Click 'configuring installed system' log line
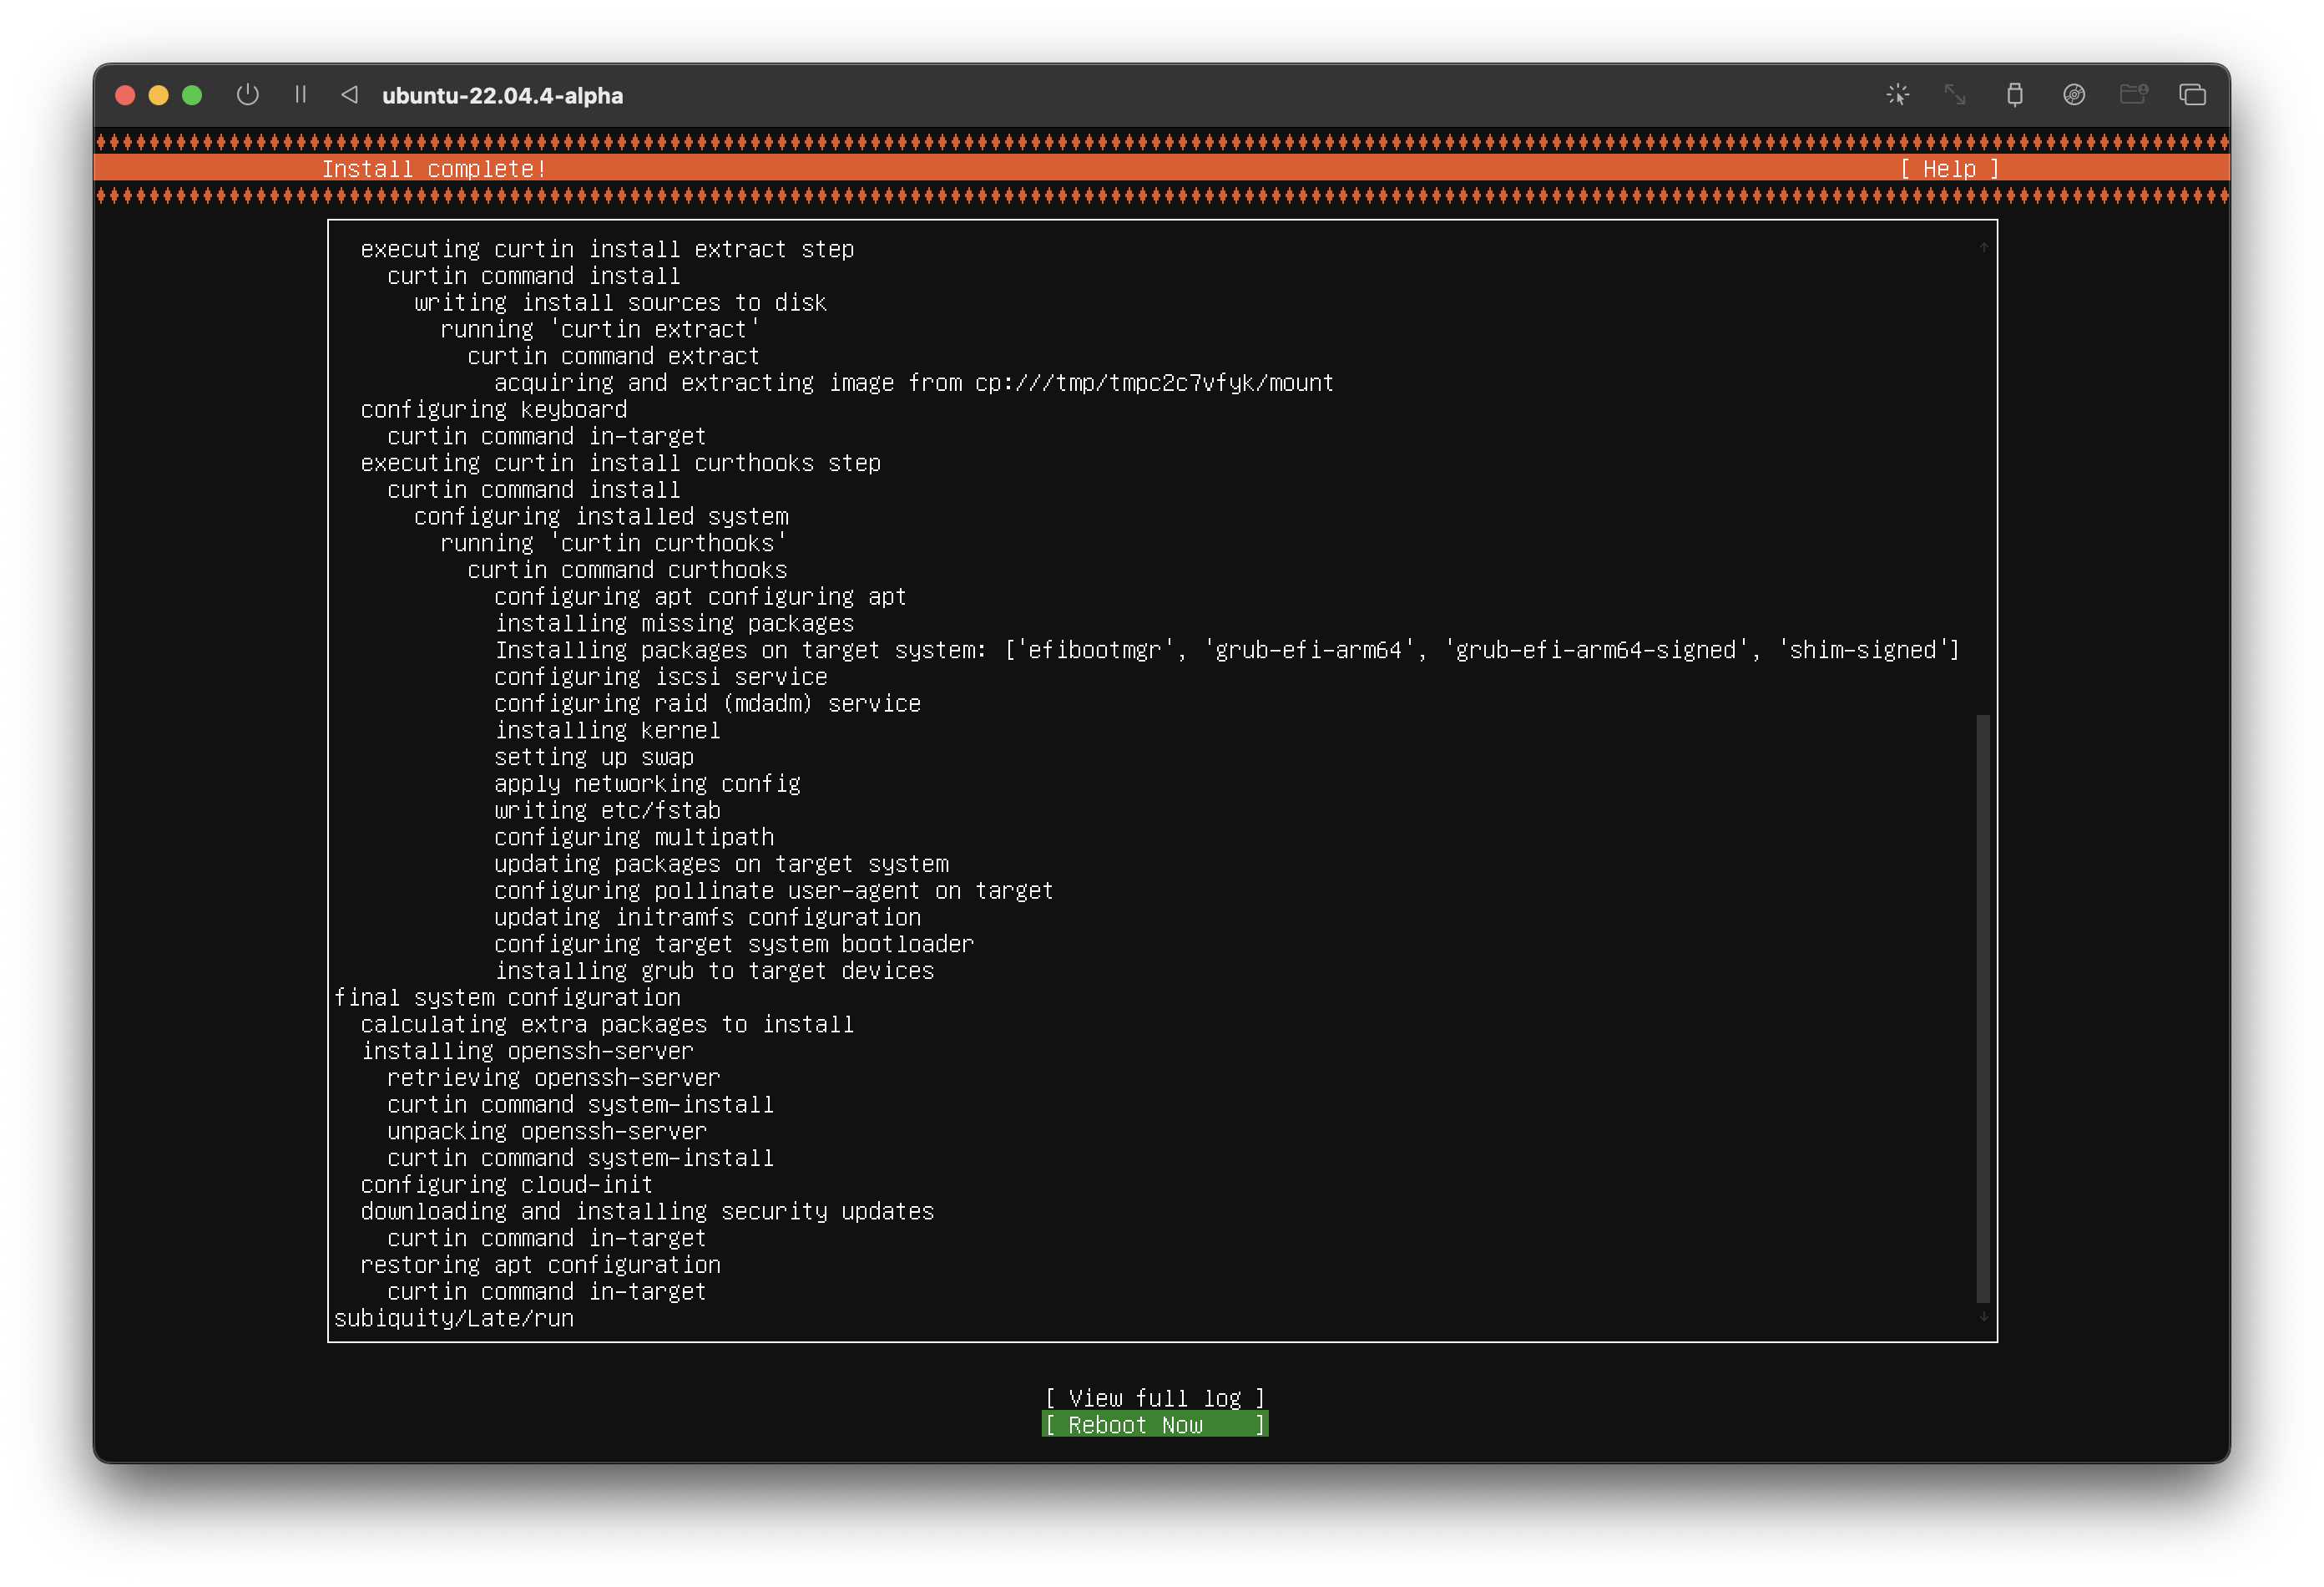This screenshot has height=1587, width=2324. point(601,516)
